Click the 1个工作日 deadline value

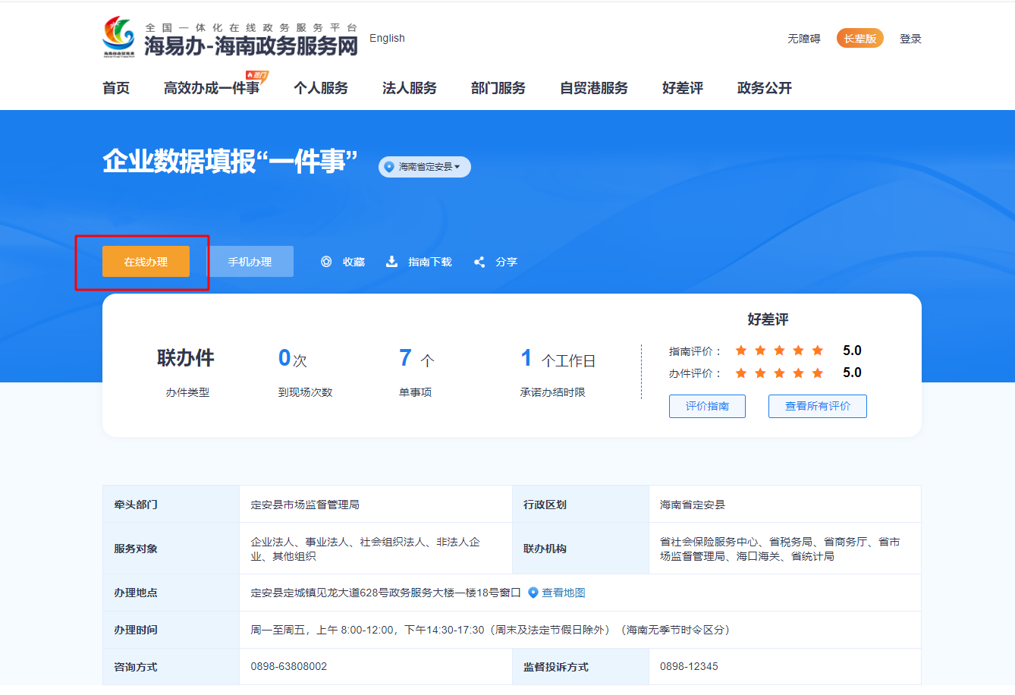(x=558, y=358)
